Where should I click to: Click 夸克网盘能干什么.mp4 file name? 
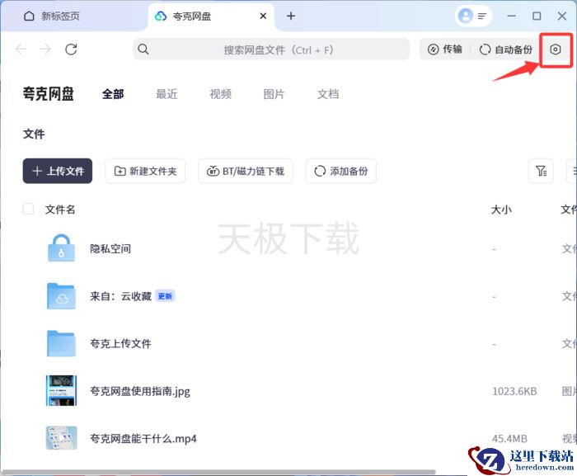(x=143, y=439)
